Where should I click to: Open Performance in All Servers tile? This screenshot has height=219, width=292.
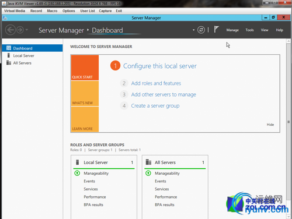(166, 197)
